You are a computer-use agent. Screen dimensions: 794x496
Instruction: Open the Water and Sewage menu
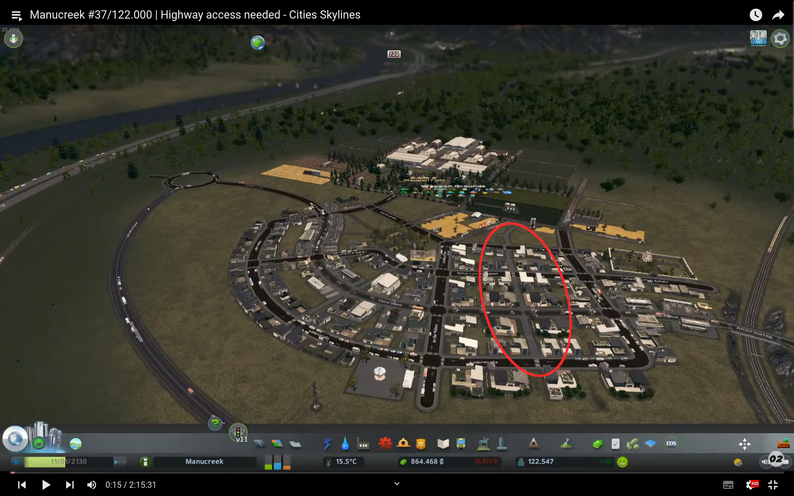(346, 444)
